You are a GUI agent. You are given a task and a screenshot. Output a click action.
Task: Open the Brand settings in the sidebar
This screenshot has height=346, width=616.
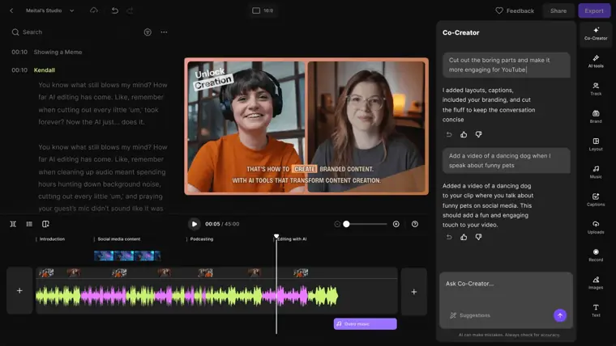(596, 116)
